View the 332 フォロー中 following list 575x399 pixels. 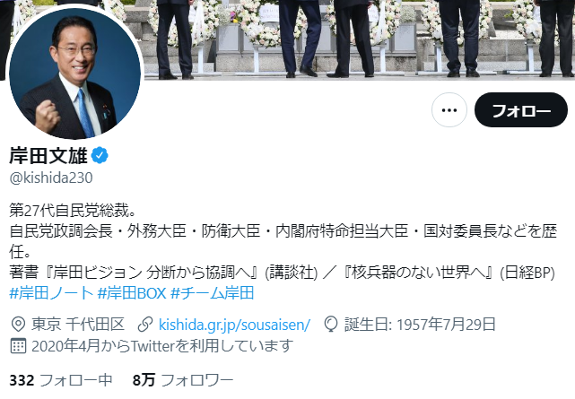click(x=61, y=380)
